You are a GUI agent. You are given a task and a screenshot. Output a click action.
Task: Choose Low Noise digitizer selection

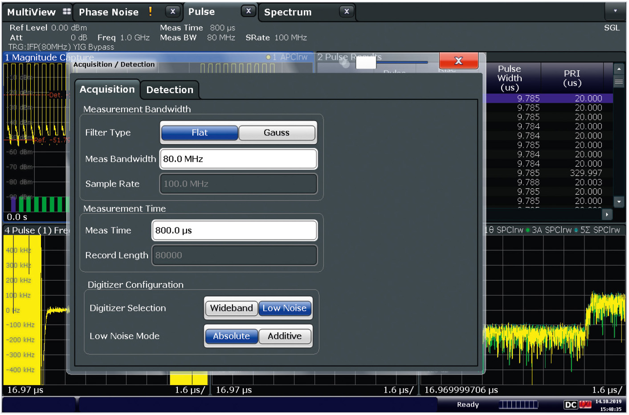pyautogui.click(x=285, y=308)
